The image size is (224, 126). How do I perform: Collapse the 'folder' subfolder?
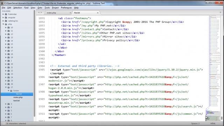(8, 91)
